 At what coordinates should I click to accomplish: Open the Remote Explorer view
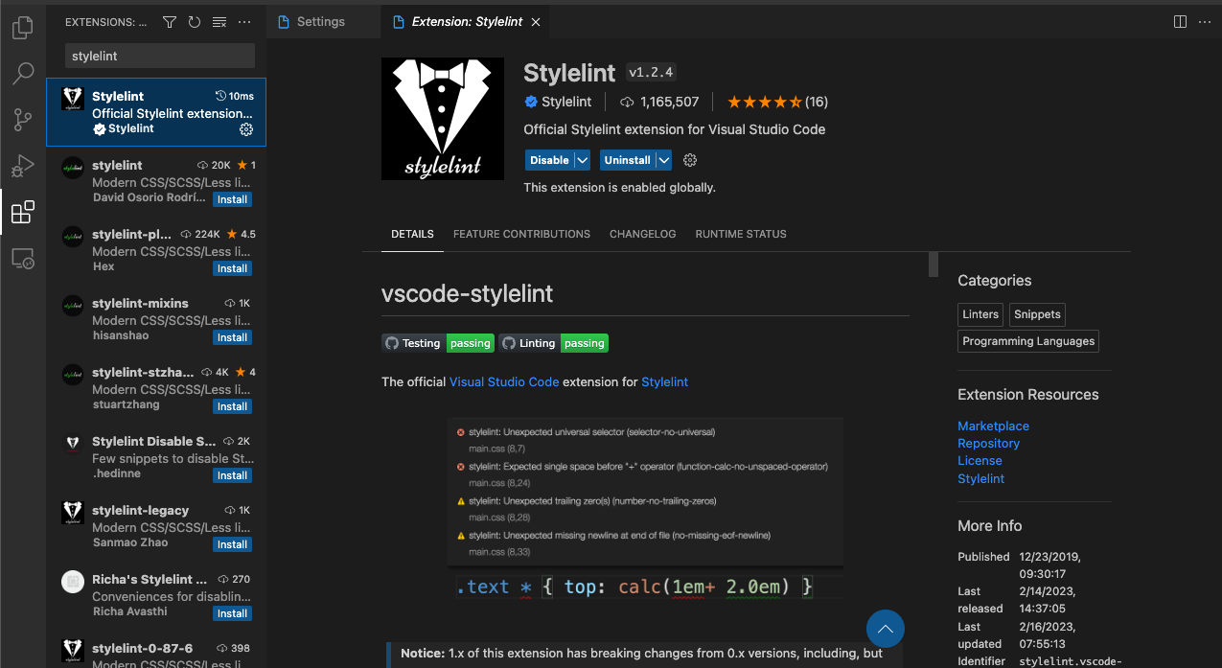[x=23, y=258]
